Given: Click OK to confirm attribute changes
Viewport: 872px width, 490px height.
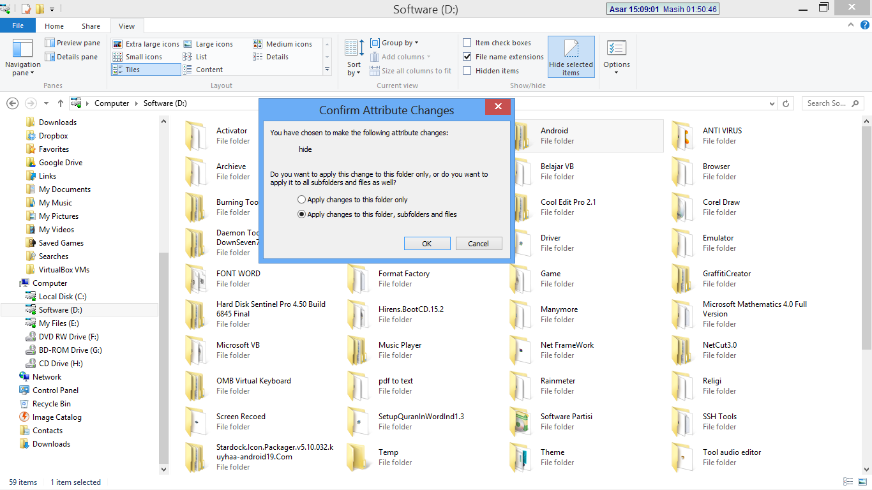Looking at the screenshot, I should tap(426, 243).
